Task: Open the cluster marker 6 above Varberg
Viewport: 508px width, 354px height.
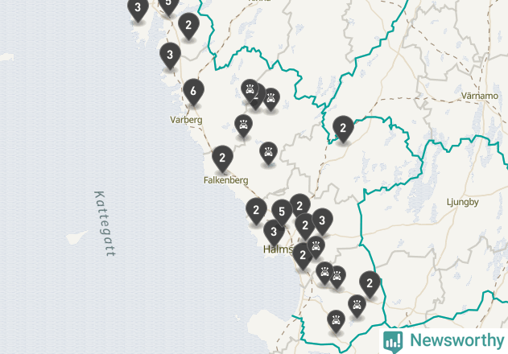Action: [193, 92]
